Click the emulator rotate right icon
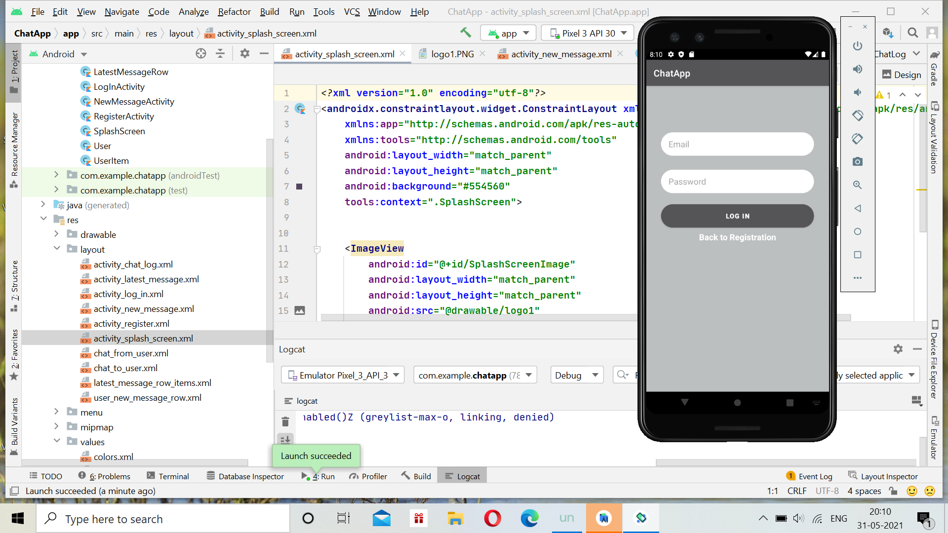Viewport: 948px width, 533px height. (x=858, y=139)
